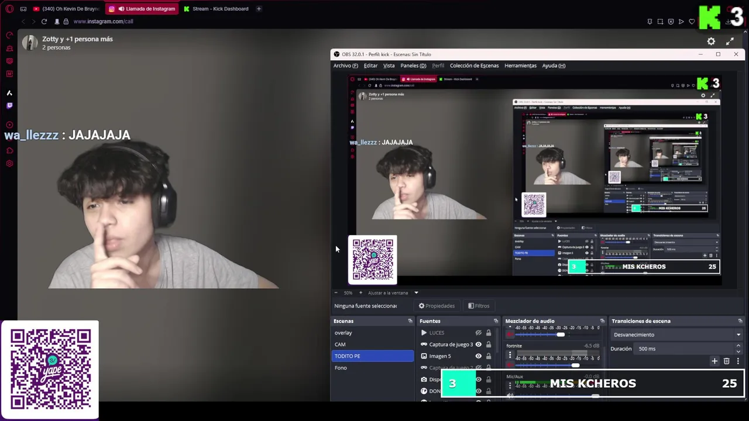Expand the LUCES group in Fuentes

[x=424, y=333]
